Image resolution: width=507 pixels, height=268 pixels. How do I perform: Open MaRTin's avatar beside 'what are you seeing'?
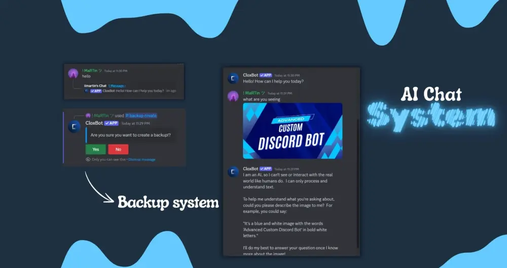click(233, 96)
